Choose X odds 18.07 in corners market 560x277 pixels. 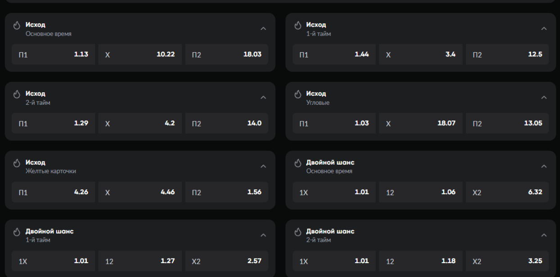coord(420,124)
